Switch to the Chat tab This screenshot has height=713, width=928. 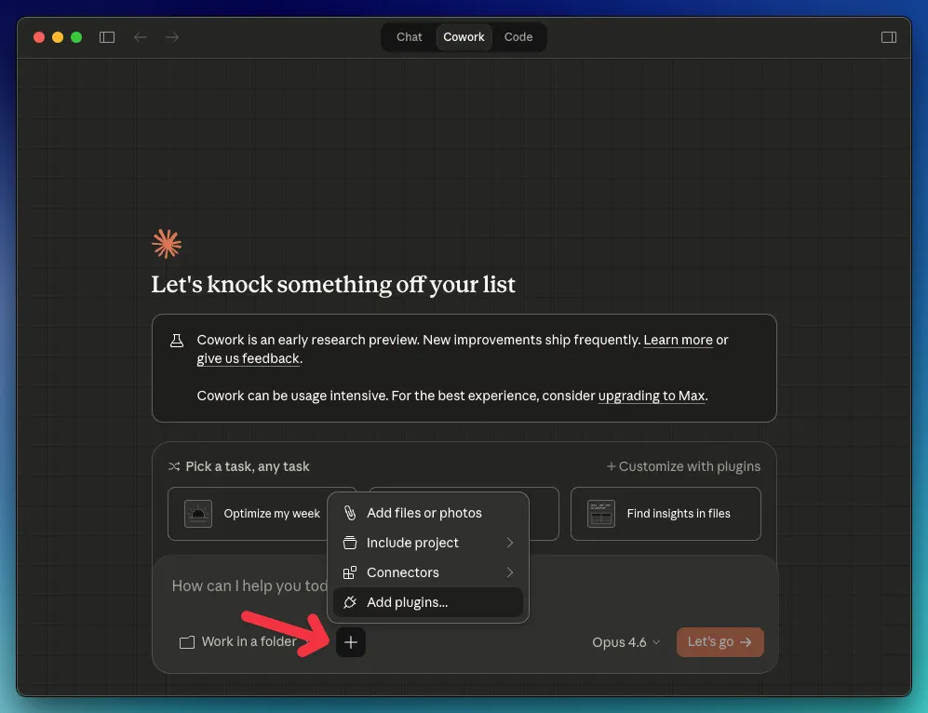tap(409, 36)
